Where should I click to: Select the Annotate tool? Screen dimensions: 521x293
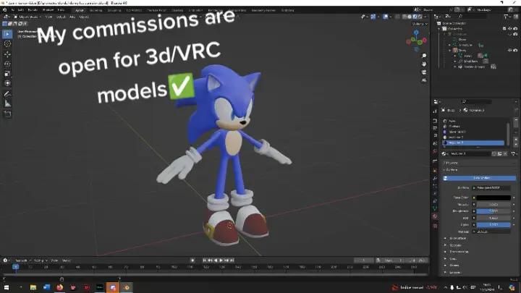[7, 94]
